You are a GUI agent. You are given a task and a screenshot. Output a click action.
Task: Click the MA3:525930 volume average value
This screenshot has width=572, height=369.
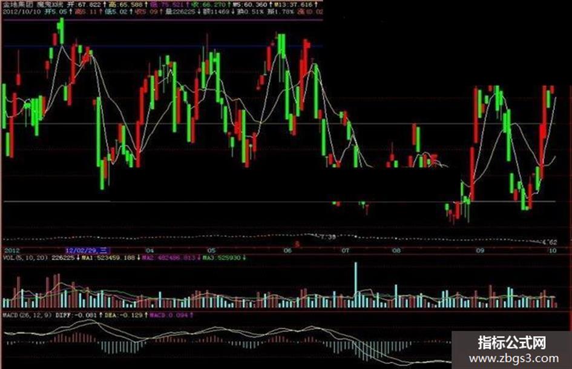tap(222, 258)
